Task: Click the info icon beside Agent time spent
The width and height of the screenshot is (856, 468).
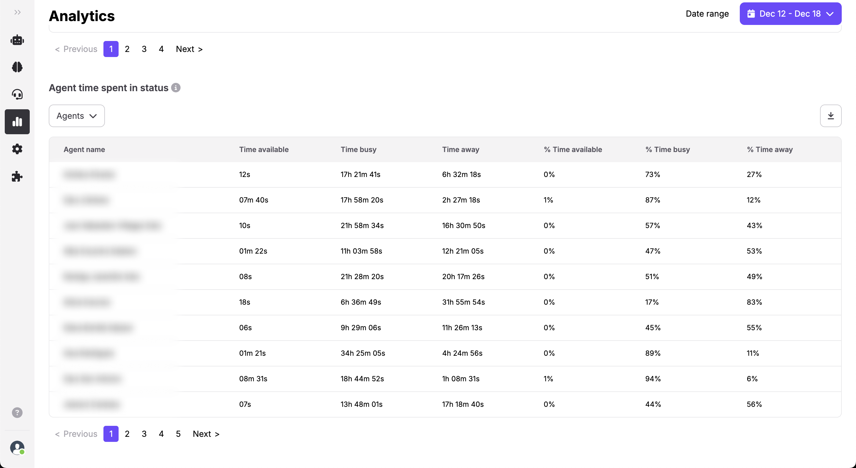Action: pyautogui.click(x=176, y=88)
